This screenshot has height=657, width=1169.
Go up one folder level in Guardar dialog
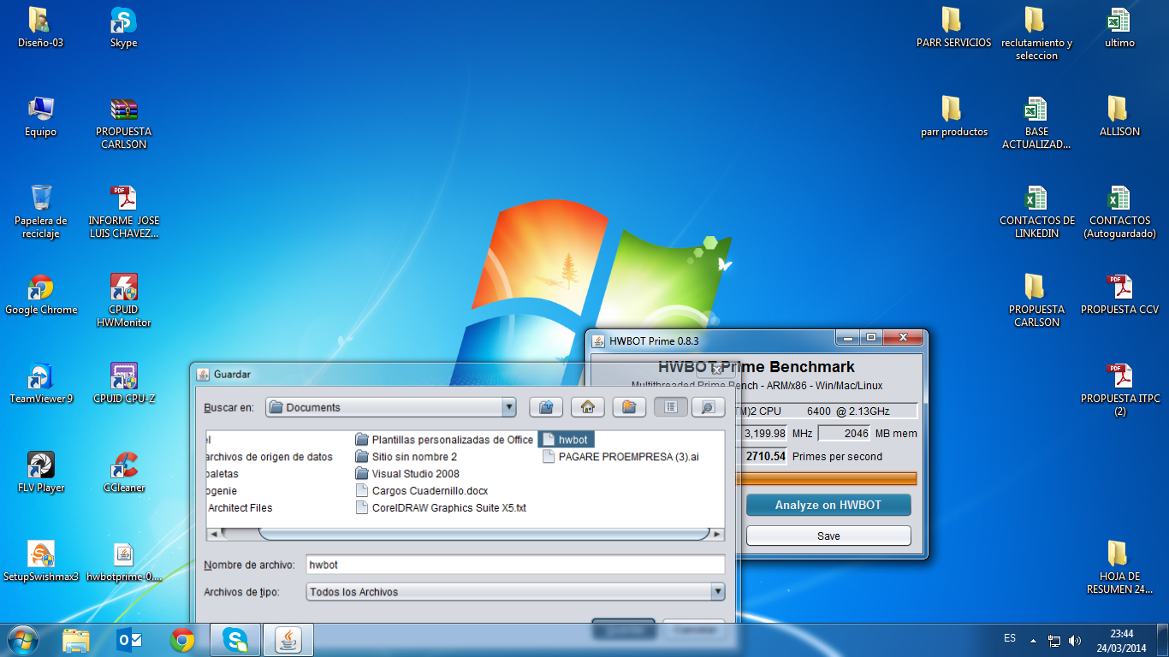(546, 407)
